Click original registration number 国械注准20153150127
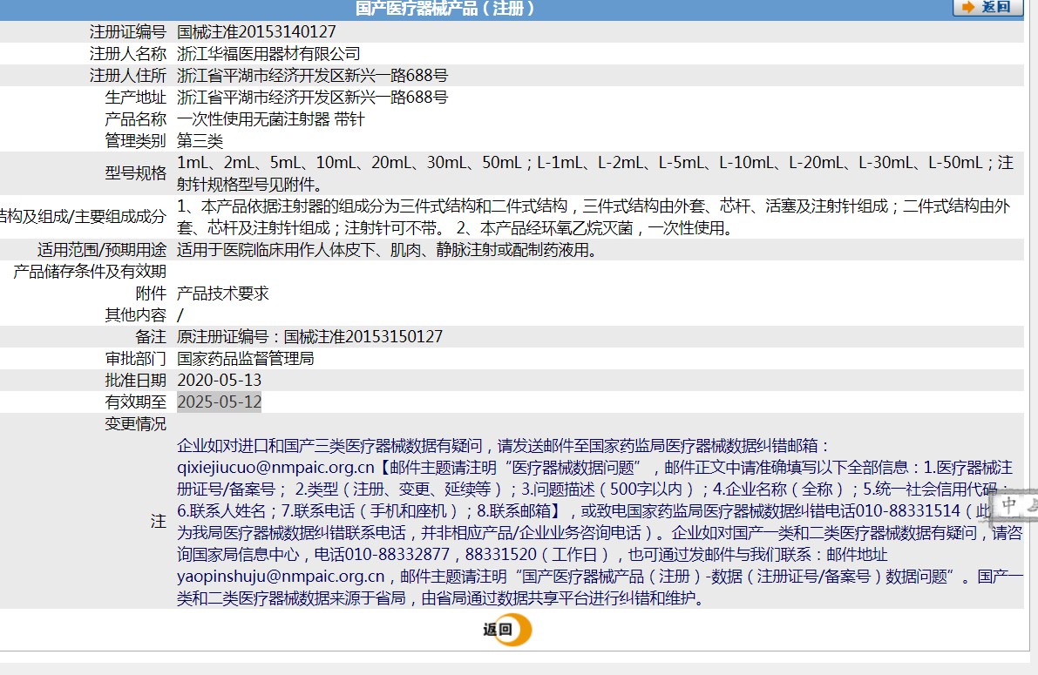This screenshot has height=675, width=1038. coord(363,337)
